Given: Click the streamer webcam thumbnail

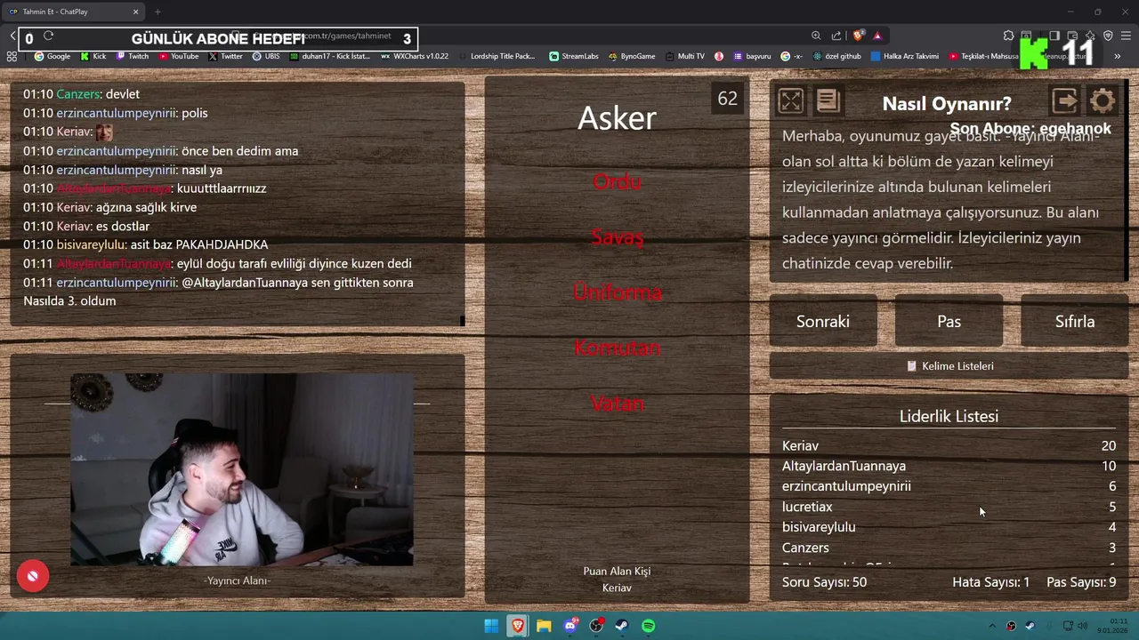Looking at the screenshot, I should point(242,469).
